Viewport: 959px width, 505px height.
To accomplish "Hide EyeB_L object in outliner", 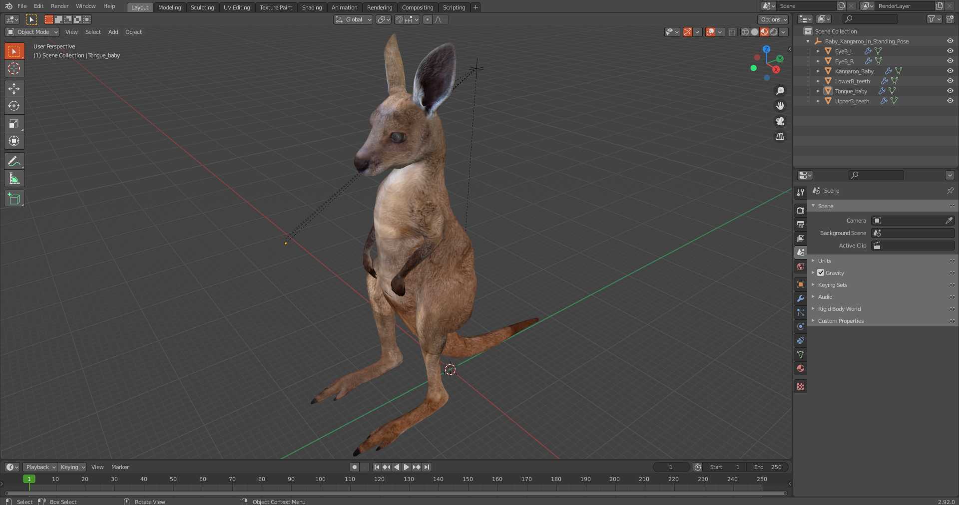I will pos(950,51).
